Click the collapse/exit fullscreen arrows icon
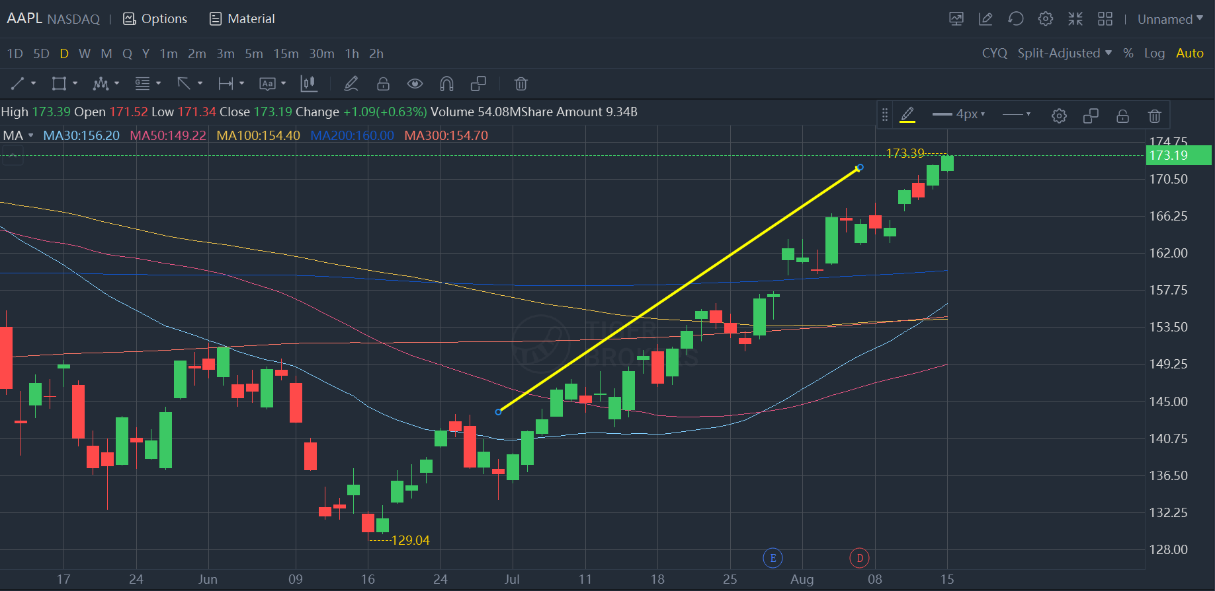1215x591 pixels. point(1075,19)
